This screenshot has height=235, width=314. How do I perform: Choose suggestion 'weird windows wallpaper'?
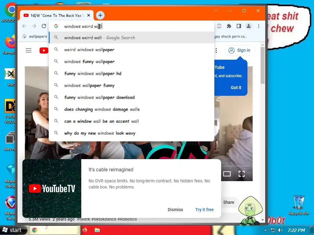[131, 50]
